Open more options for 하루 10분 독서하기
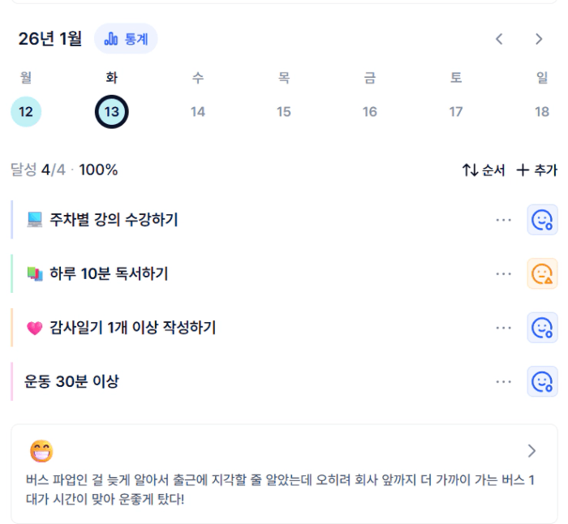The height and width of the screenshot is (524, 568). tap(504, 274)
